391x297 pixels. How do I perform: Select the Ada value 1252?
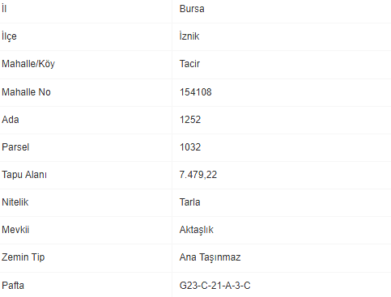coord(190,120)
